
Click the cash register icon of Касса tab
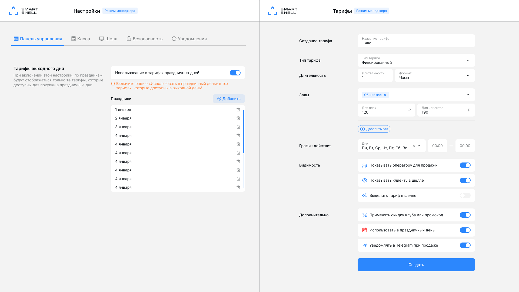[74, 39]
